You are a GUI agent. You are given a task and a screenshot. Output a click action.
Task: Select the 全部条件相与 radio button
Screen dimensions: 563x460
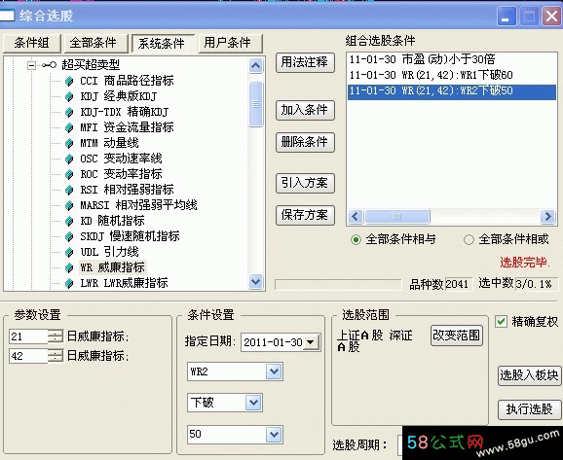click(356, 239)
